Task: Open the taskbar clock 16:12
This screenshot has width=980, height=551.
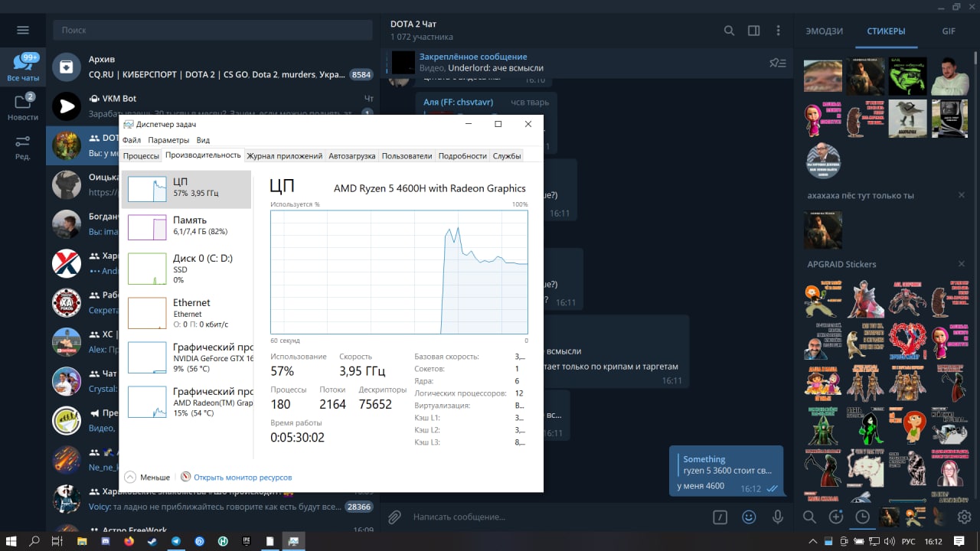Action: pos(933,541)
